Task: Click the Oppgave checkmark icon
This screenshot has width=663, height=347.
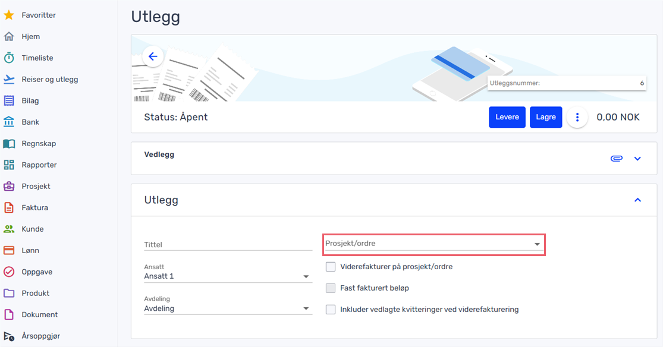Action: [x=9, y=272]
